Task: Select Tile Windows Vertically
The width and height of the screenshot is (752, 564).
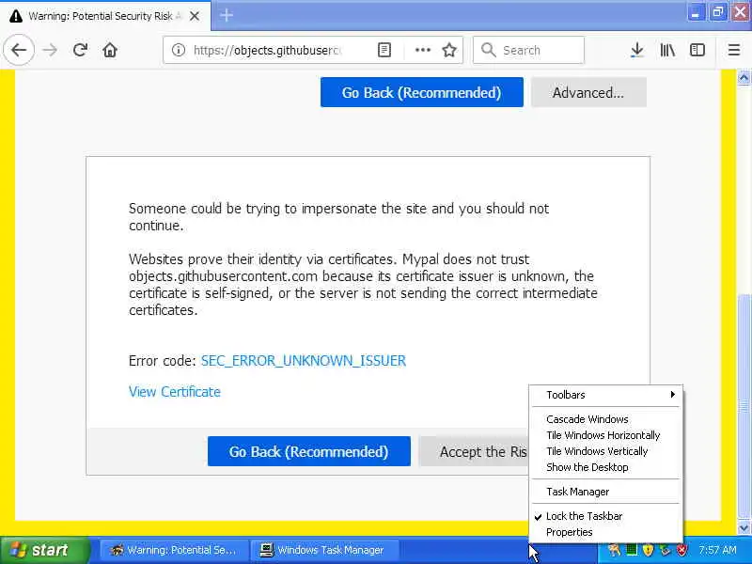Action: click(605, 451)
